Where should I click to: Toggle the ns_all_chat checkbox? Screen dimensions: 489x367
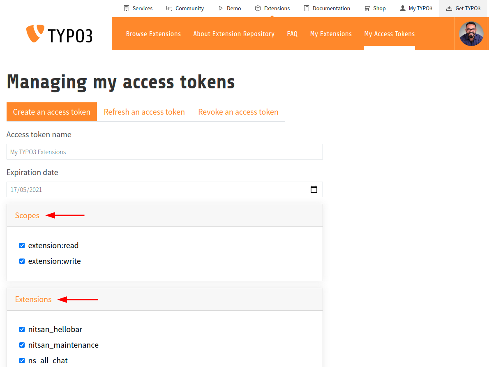point(22,360)
